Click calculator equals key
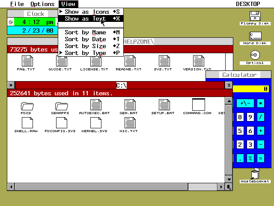274x206 pixels. tap(261, 158)
